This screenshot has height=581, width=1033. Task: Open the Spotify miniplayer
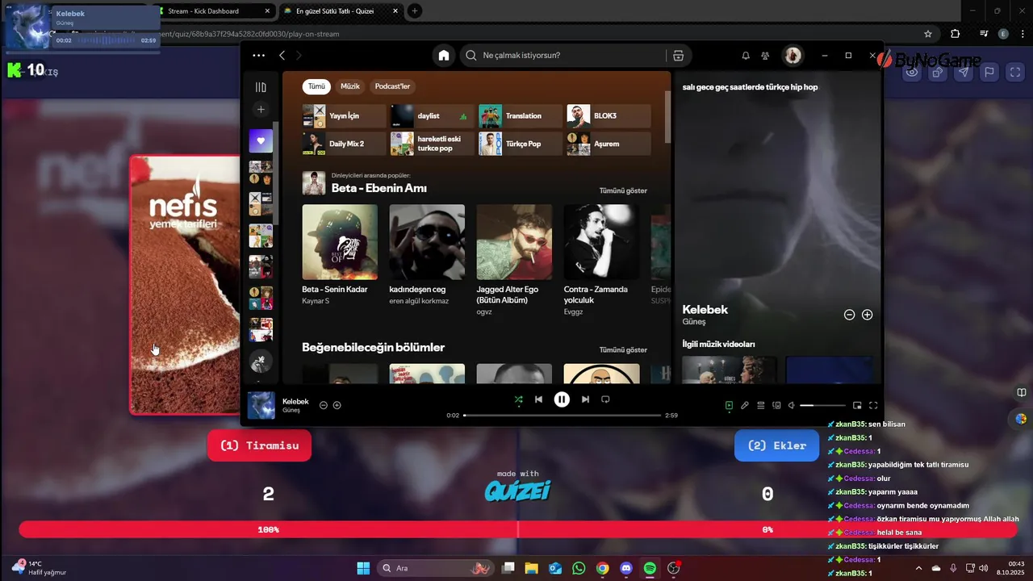click(x=857, y=406)
